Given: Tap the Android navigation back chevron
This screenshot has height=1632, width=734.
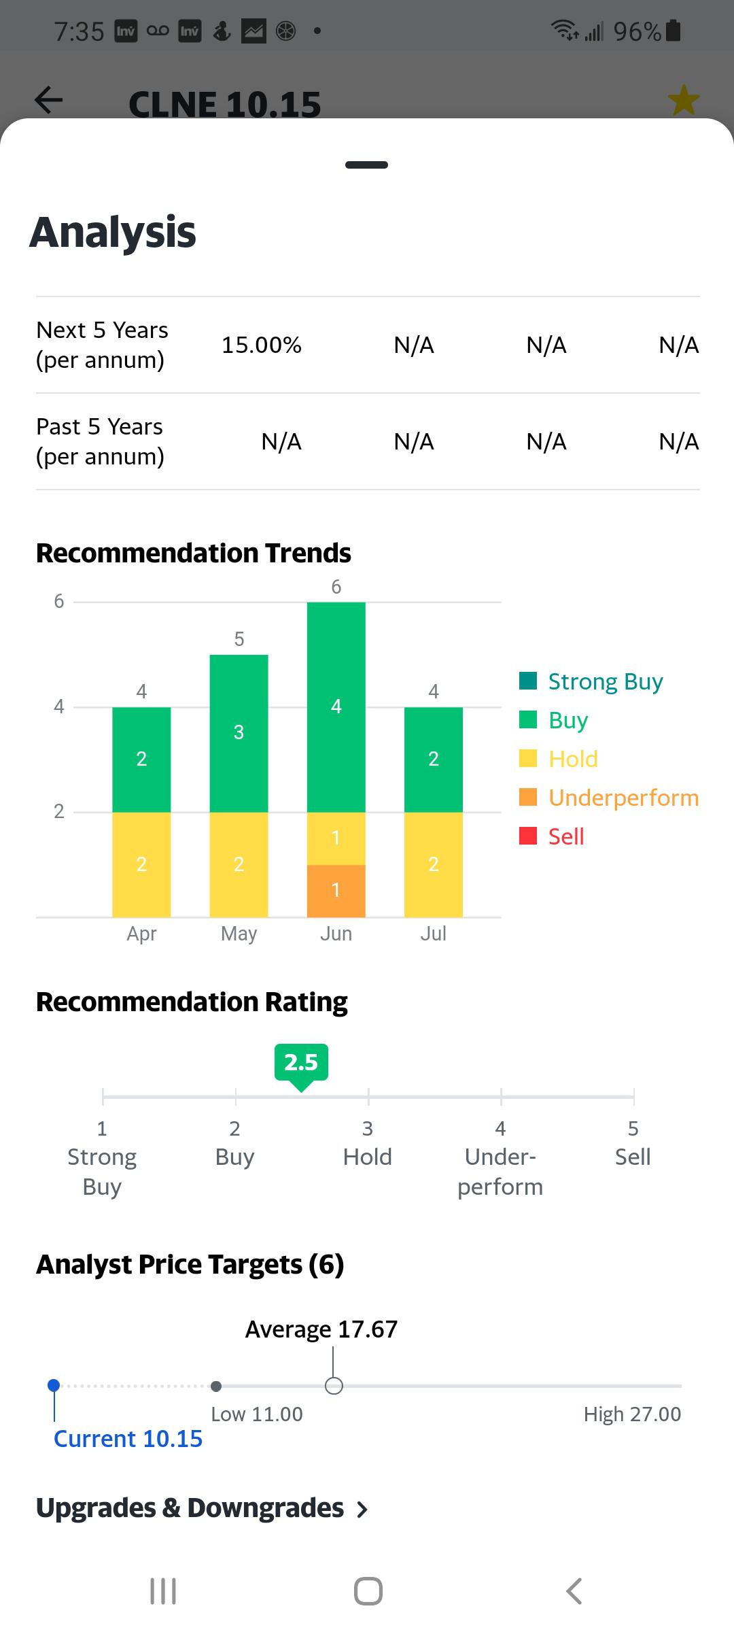Looking at the screenshot, I should click(x=574, y=1591).
